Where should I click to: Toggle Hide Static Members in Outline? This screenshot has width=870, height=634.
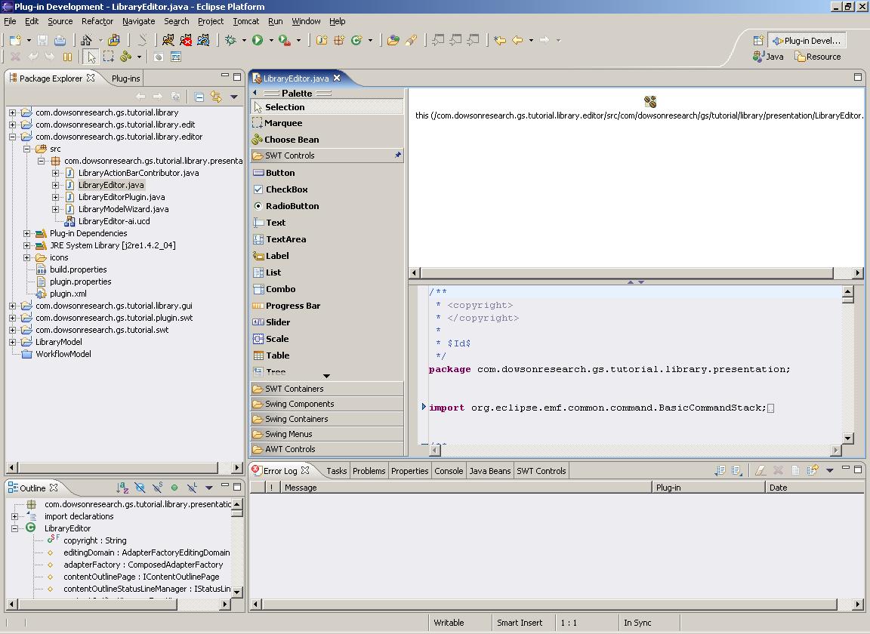click(x=157, y=488)
